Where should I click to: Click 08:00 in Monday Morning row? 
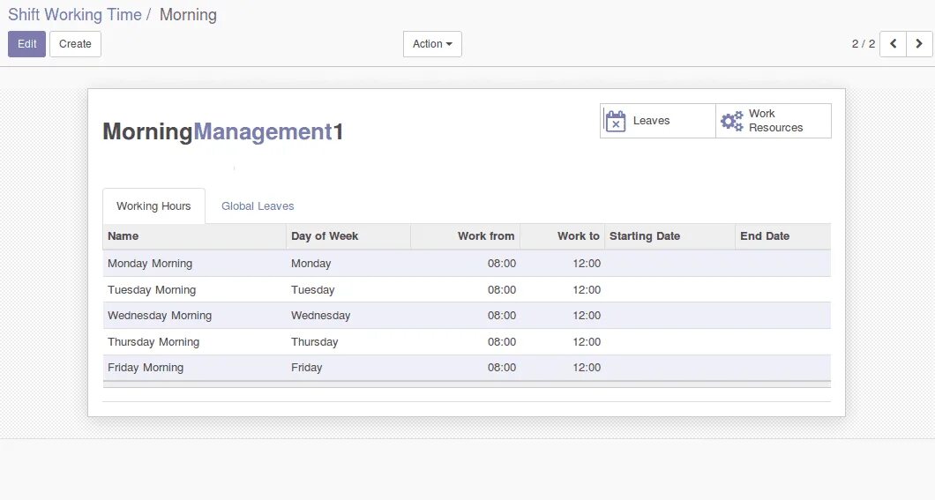tap(502, 264)
